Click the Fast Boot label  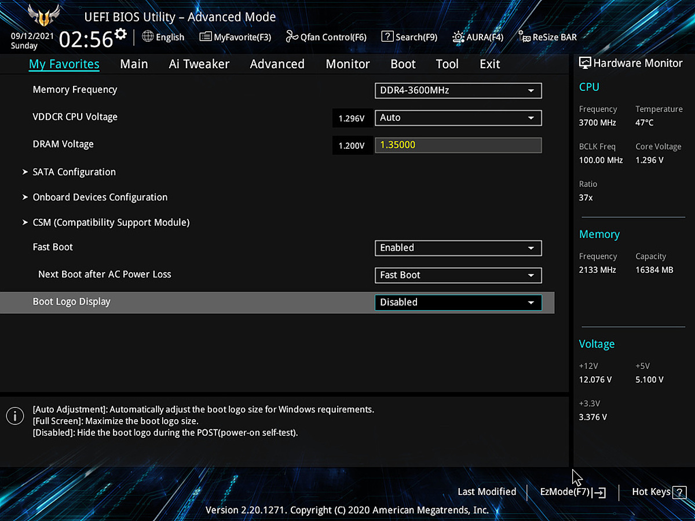pyautogui.click(x=53, y=247)
